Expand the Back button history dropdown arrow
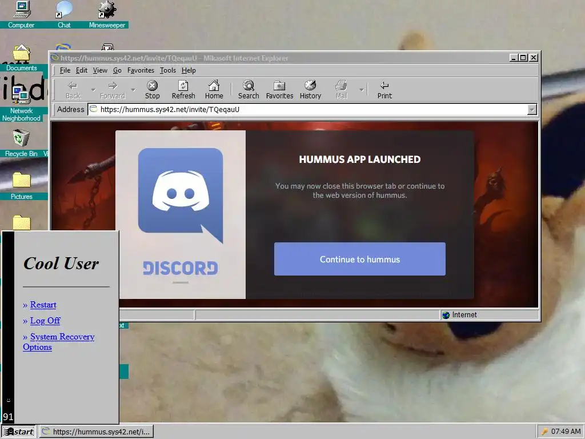 [x=93, y=90]
